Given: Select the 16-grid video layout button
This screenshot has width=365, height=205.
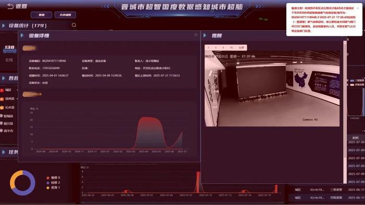Looking at the screenshot, I should point(232,47).
